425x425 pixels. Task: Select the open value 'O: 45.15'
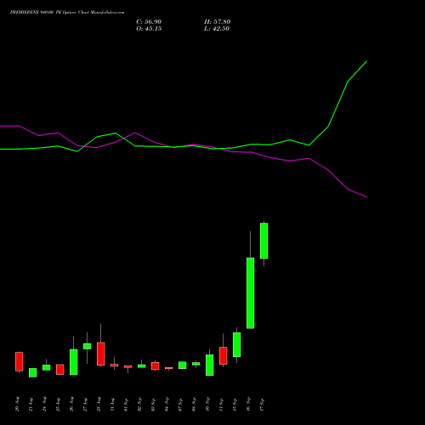149,29
